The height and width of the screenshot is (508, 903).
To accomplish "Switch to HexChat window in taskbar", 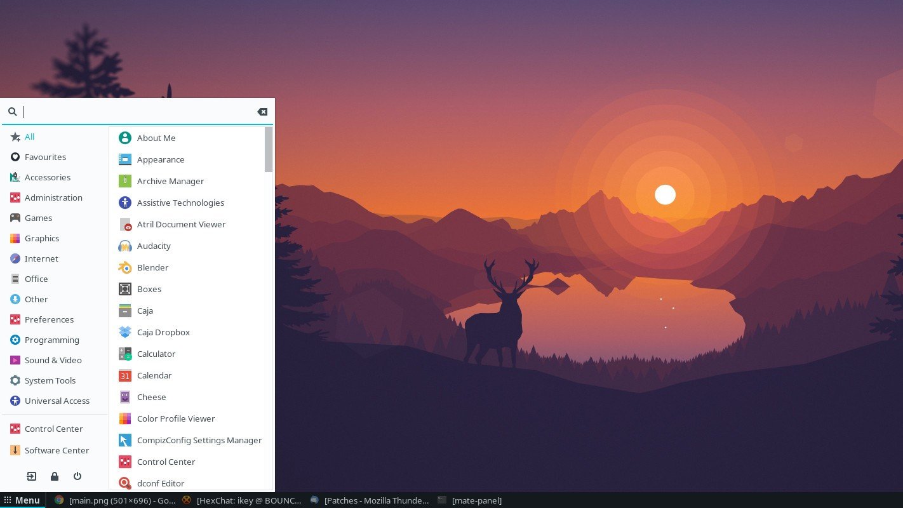I will (241, 500).
